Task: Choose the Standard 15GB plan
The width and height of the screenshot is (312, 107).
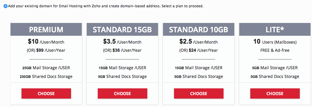Action: click(x=122, y=93)
